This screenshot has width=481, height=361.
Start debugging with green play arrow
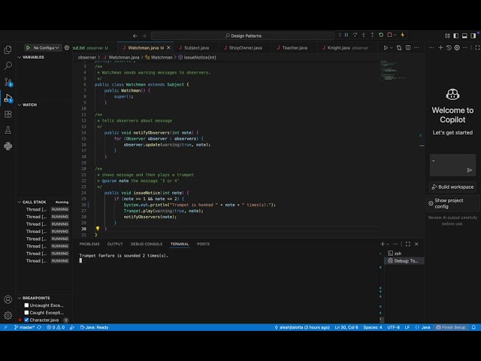(28, 47)
